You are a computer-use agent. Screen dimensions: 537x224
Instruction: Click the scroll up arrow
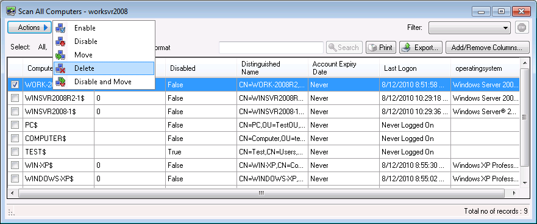(x=524, y=62)
